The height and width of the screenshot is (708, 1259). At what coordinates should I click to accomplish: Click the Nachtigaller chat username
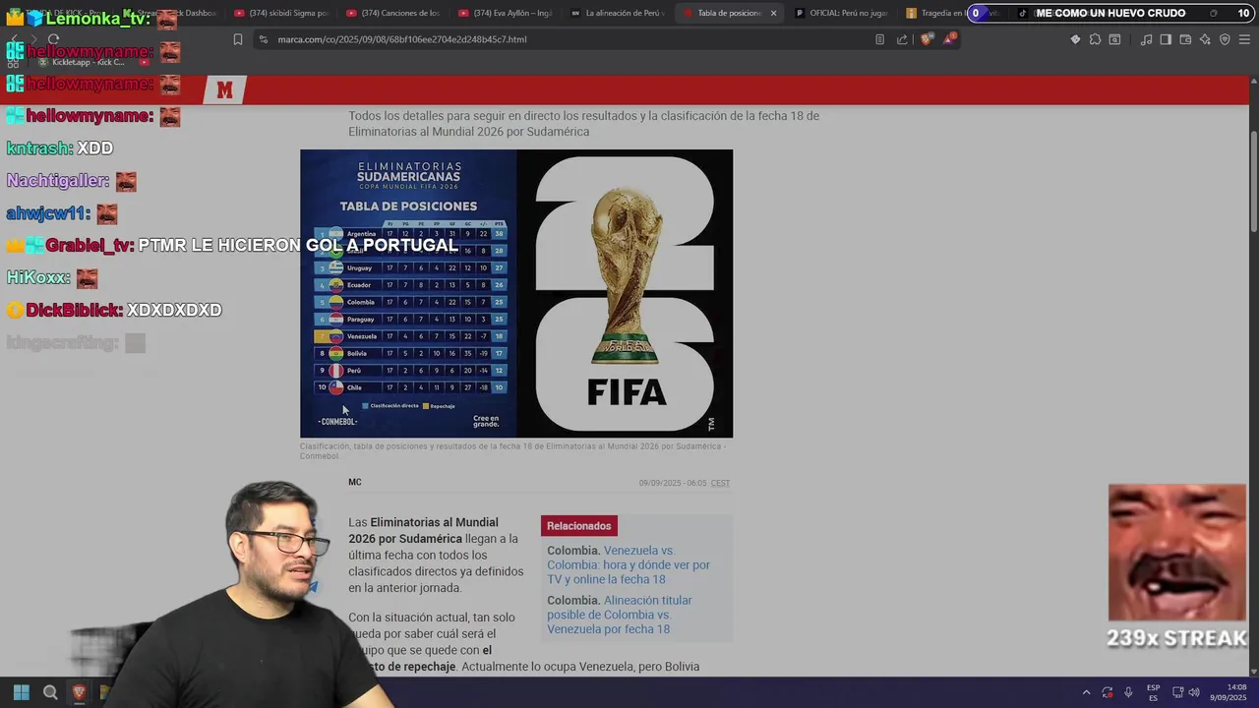[x=57, y=181]
